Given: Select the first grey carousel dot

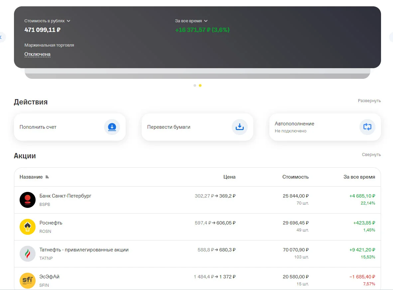Looking at the screenshot, I should pyautogui.click(x=195, y=85).
